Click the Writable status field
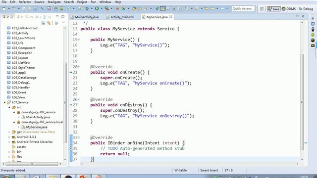This screenshot has width=317, height=178. click(x=180, y=170)
